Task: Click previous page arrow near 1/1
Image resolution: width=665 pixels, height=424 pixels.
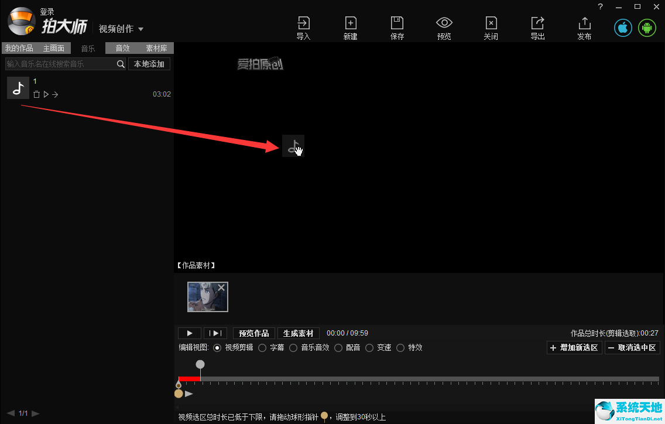Action: point(10,413)
